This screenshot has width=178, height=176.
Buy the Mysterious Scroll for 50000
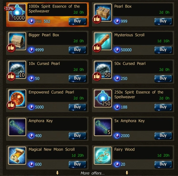pyautogui.click(x=163, y=50)
